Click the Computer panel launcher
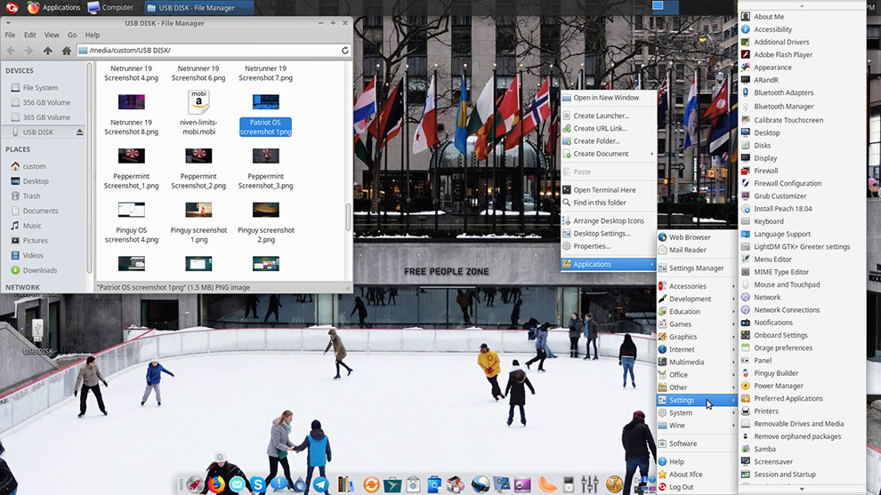Viewport: 881px width, 495px height. (110, 7)
